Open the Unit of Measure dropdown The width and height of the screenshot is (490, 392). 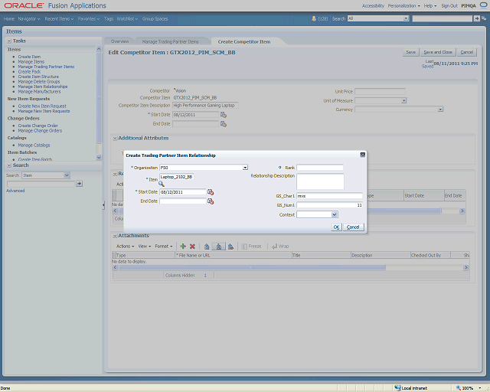click(x=403, y=100)
